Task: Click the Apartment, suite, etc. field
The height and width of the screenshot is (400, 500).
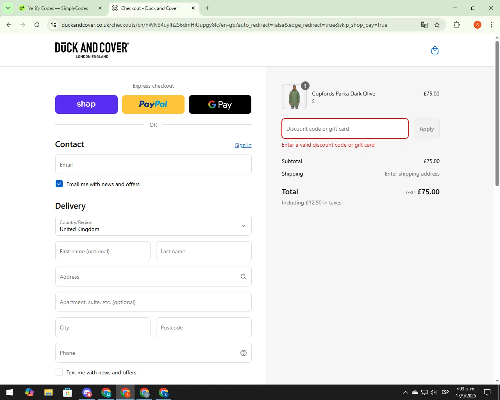Action: (153, 302)
